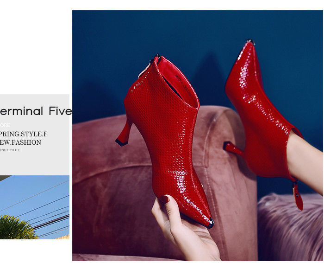324x263 pixels.
Task: Click the right red boot worn on foot
Action: tap(262, 116)
